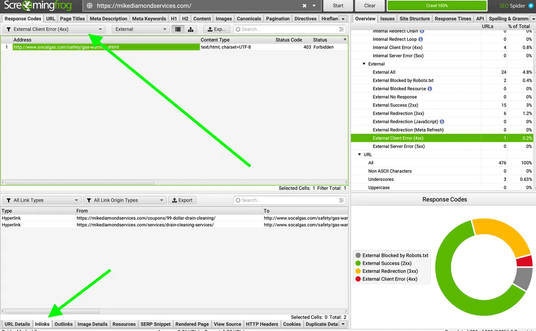The width and height of the screenshot is (536, 331).
Task: Click the main URL address field
Action: coord(197,6)
